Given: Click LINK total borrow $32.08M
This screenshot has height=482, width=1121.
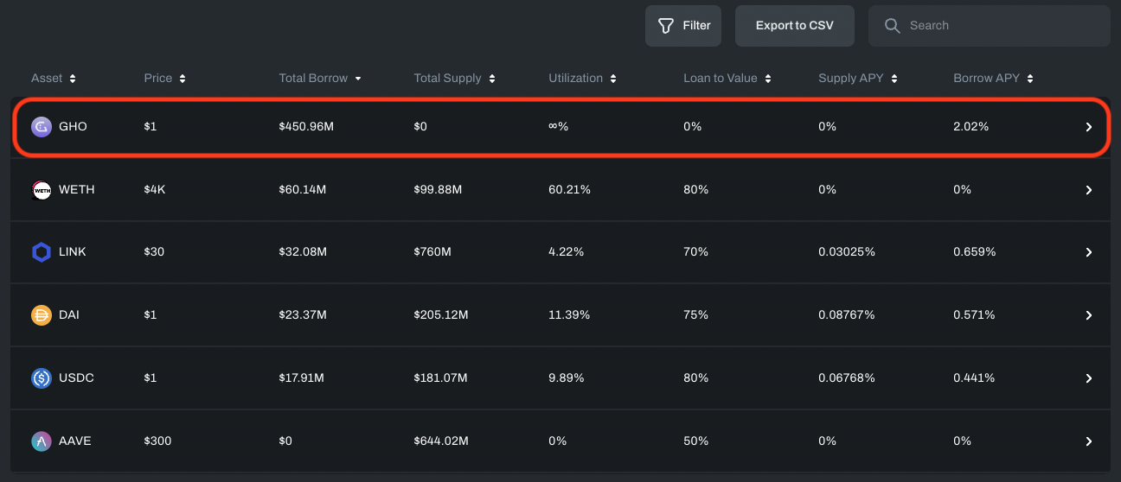Looking at the screenshot, I should click(x=303, y=252).
